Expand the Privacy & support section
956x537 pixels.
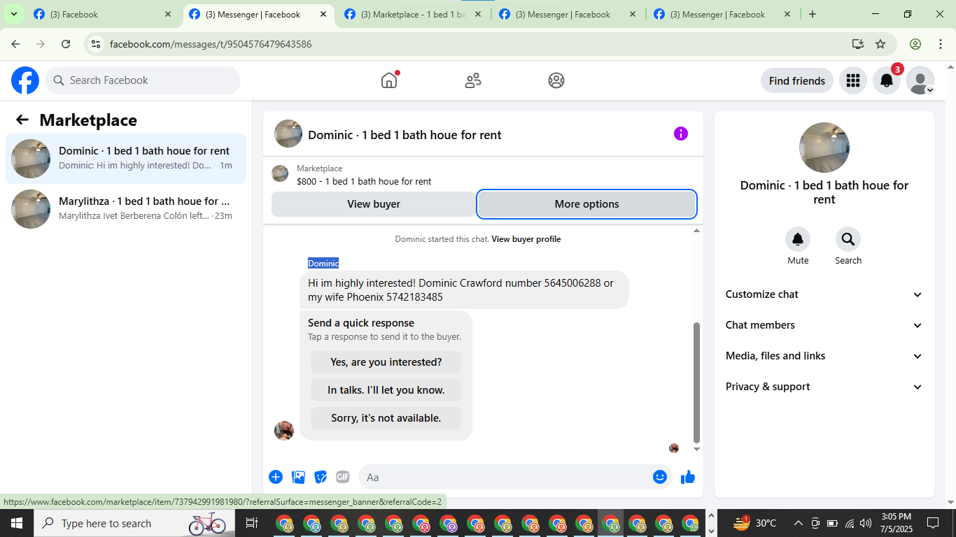824,387
